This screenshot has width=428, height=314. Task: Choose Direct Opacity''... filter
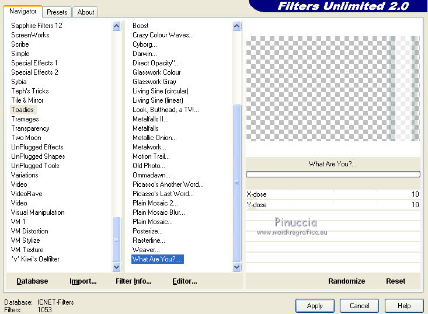tap(156, 63)
